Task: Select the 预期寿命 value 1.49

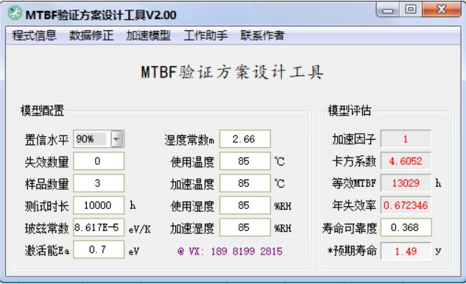Action: coord(406,252)
